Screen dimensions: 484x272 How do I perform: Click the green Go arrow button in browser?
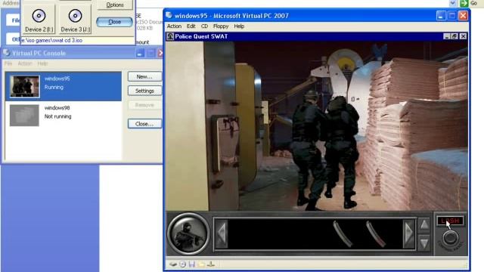coord(464,3)
